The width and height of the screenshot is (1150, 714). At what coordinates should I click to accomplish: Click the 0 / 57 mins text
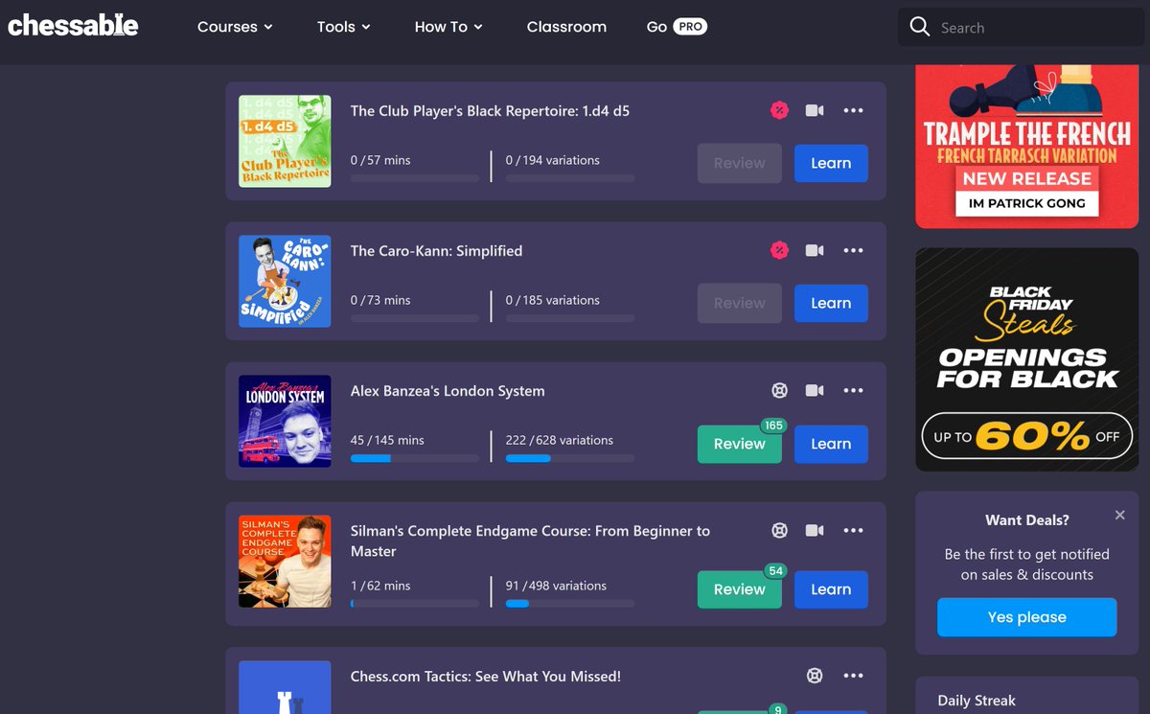(380, 160)
